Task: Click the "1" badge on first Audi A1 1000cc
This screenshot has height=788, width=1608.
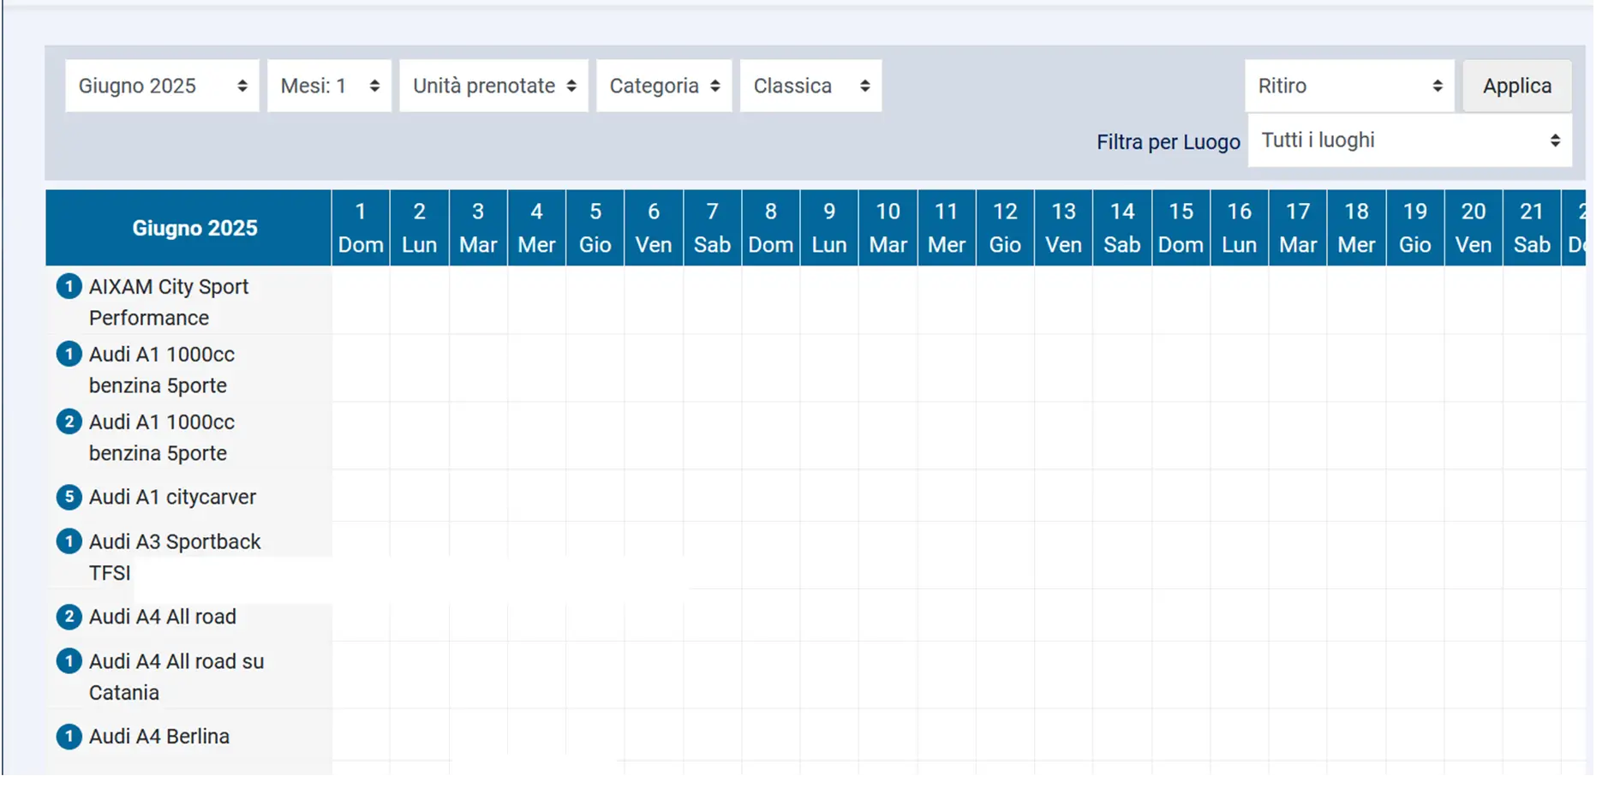Action: tap(69, 354)
